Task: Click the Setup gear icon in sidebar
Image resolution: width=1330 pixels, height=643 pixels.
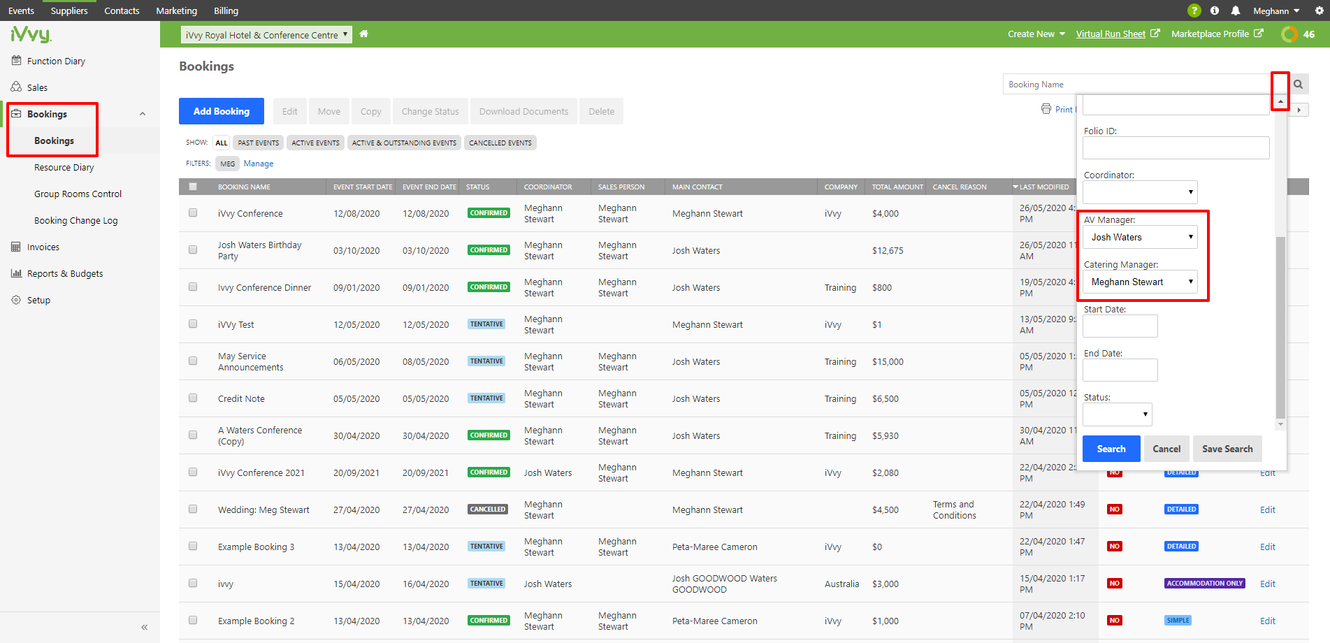Action: coord(16,300)
